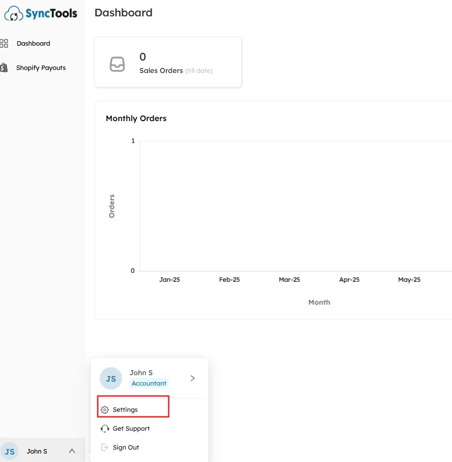Click the Dashboard grid icon in sidebar

pyautogui.click(x=5, y=43)
